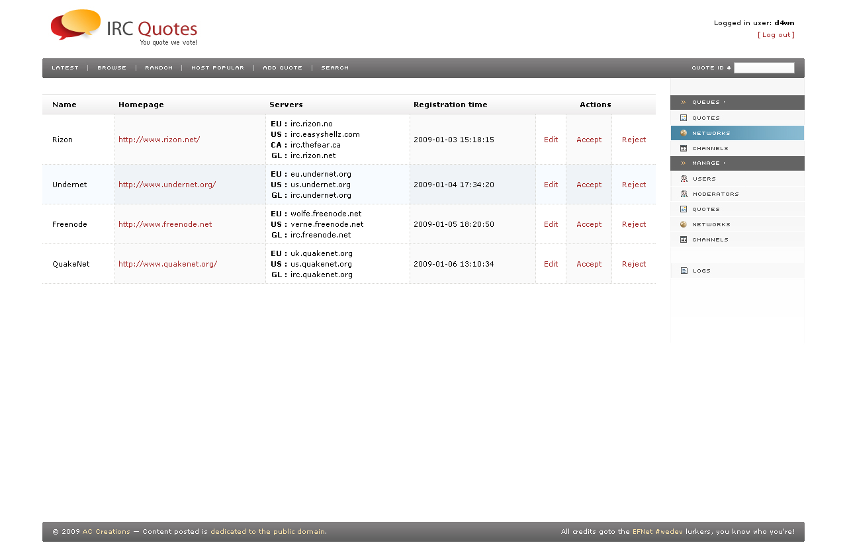Click the Moderators icon in sidebar
This screenshot has height=555, width=847.
point(684,194)
